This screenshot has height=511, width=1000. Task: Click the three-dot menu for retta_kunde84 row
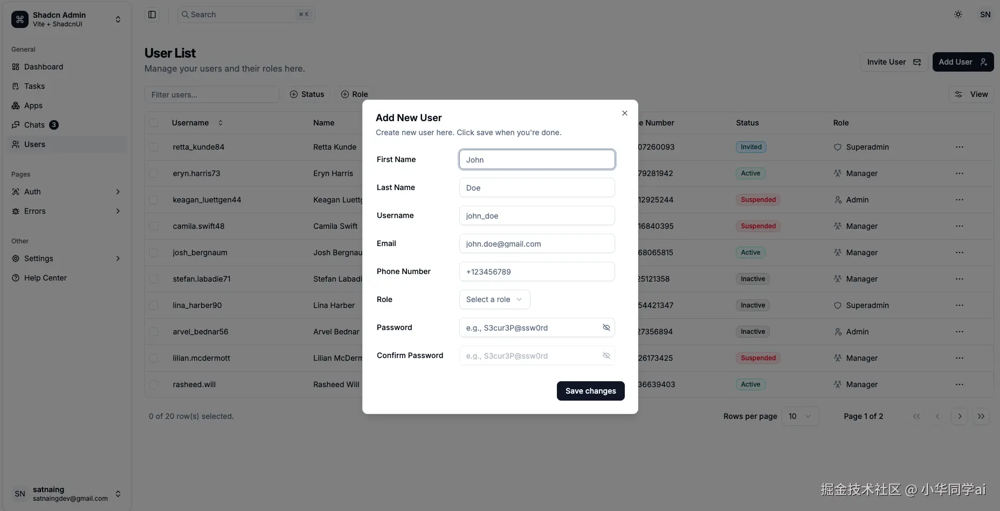coord(959,147)
